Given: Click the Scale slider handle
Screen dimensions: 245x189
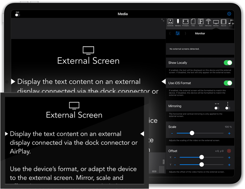Looking at the screenshot, I should [192, 133].
